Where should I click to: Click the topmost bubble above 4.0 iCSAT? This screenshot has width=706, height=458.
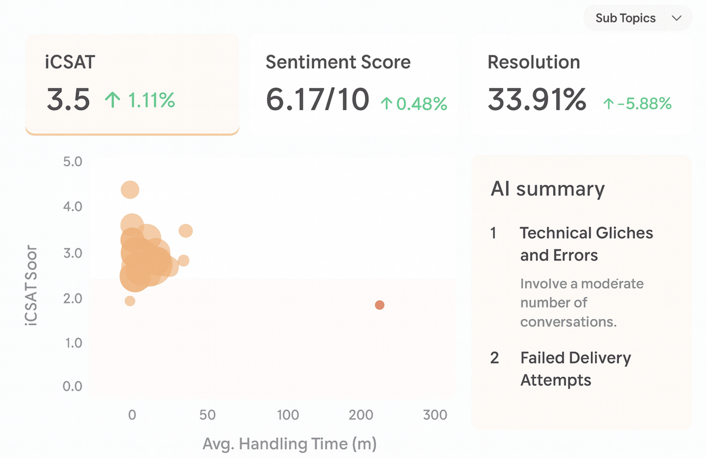click(x=130, y=190)
